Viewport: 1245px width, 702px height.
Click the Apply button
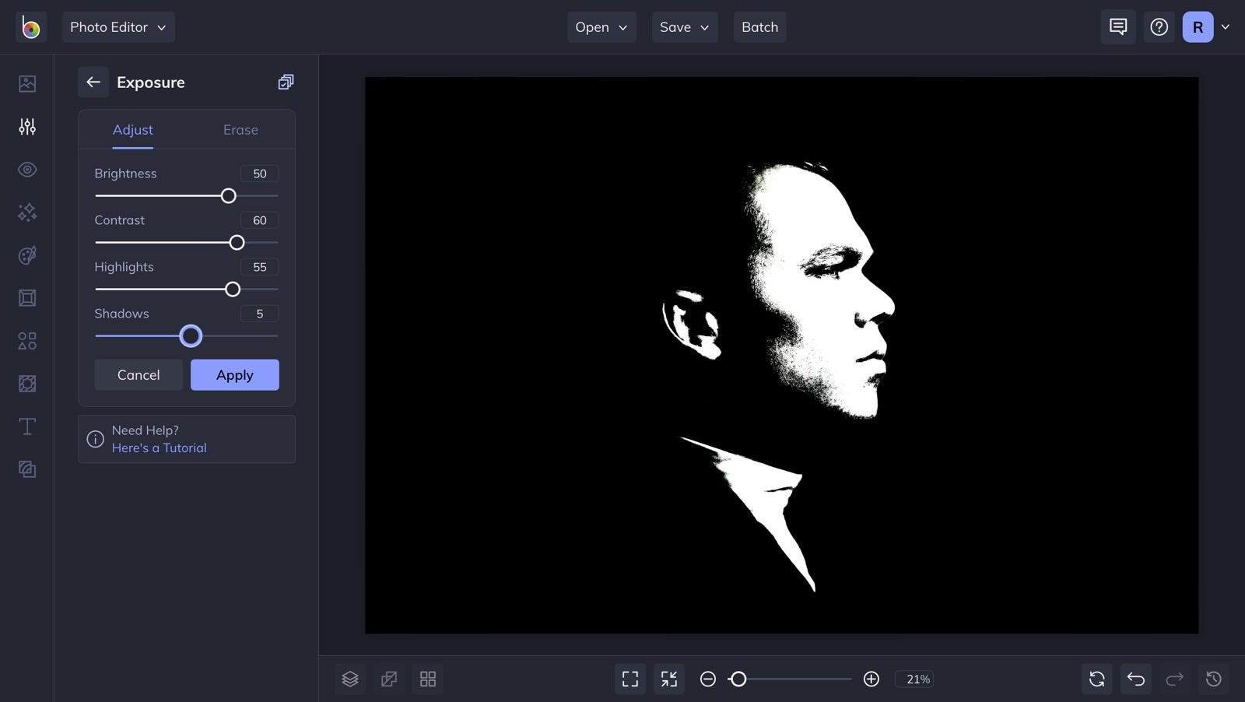click(x=235, y=375)
